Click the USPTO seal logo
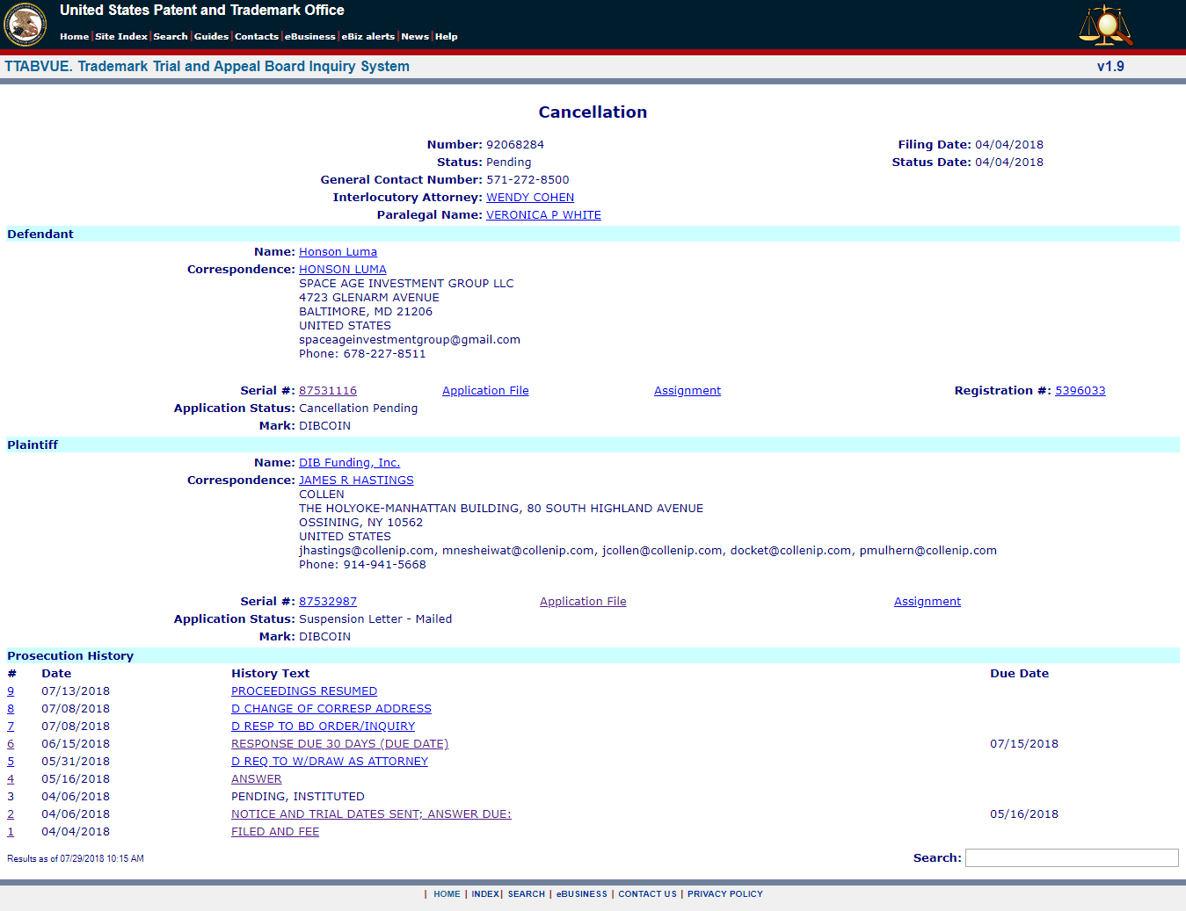 (25, 25)
